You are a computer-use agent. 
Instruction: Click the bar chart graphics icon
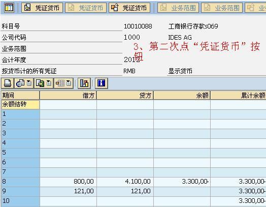coord(84,83)
